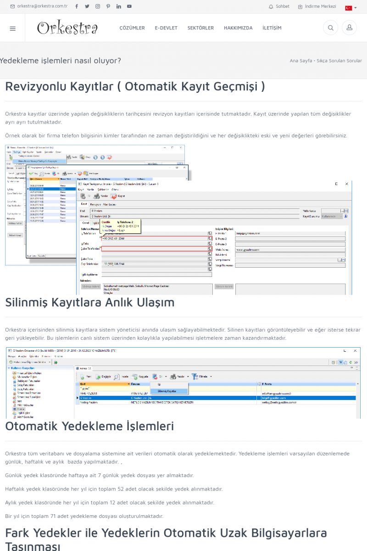Open the user account icon
This screenshot has width=367, height=551.
coord(349,28)
